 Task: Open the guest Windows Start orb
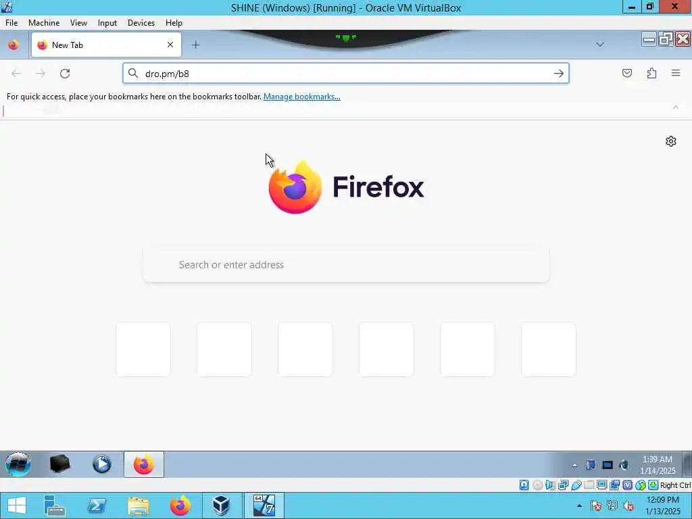tap(18, 464)
